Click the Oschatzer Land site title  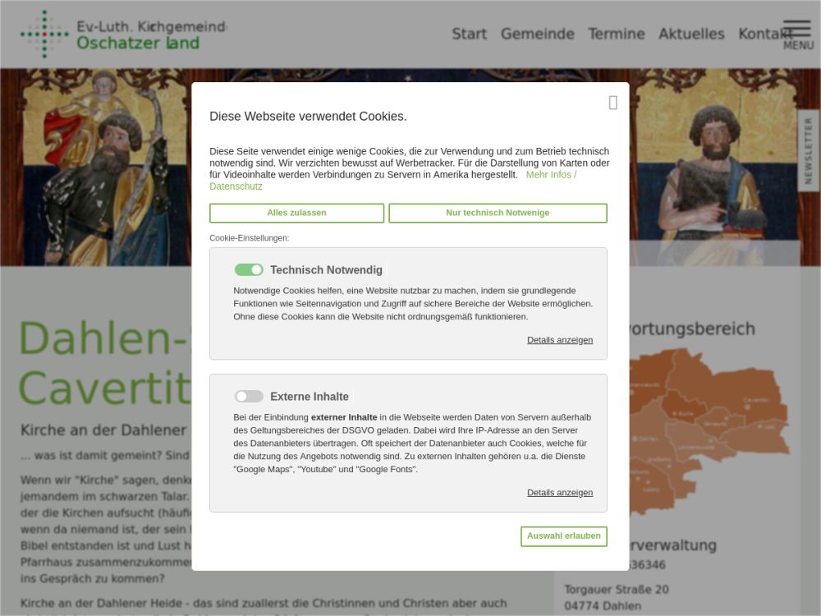tap(138, 43)
